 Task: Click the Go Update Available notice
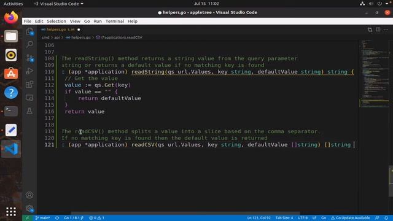350,218
